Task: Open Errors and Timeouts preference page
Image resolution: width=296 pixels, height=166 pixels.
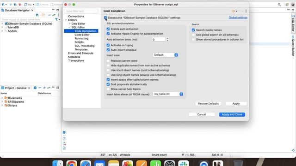Action: (x=80, y=53)
